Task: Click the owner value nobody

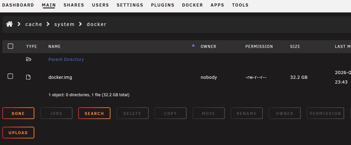Action: (x=208, y=78)
